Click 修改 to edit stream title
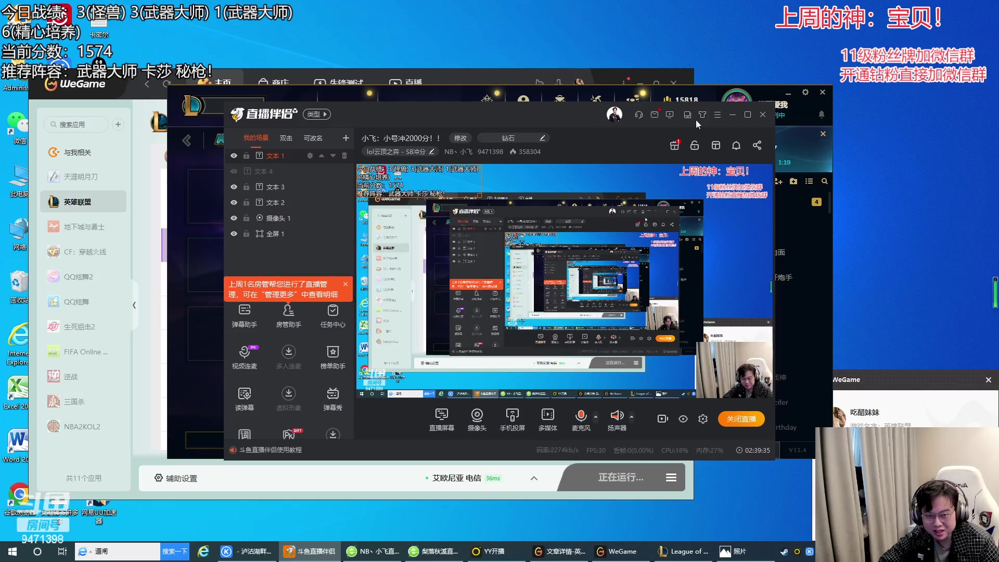This screenshot has width=999, height=562. point(460,138)
